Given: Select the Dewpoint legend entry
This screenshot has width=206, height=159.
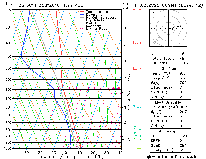Looking at the screenshot, I should pyautogui.click(x=94, y=15).
